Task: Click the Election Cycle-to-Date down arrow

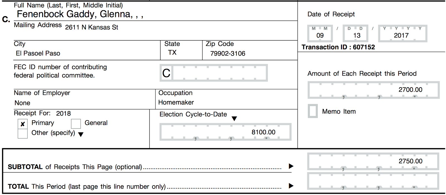Action: click(234, 119)
